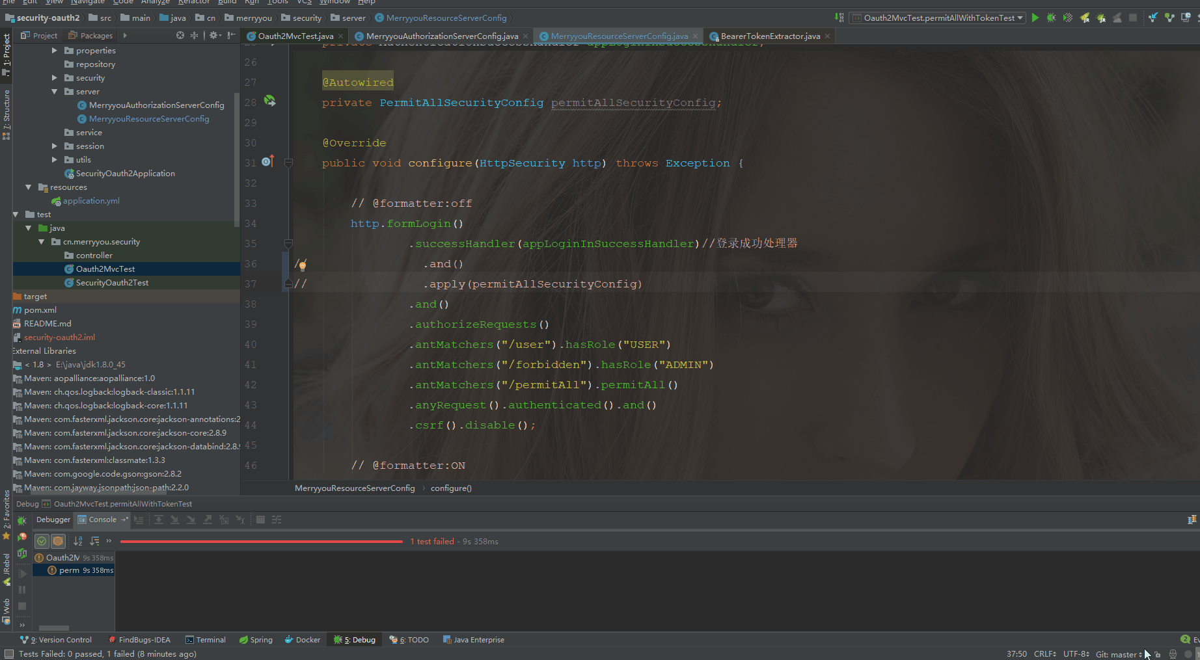Toggle breakpoint marker on line 36 gutter
This screenshot has width=1200, height=660.
click(x=275, y=264)
